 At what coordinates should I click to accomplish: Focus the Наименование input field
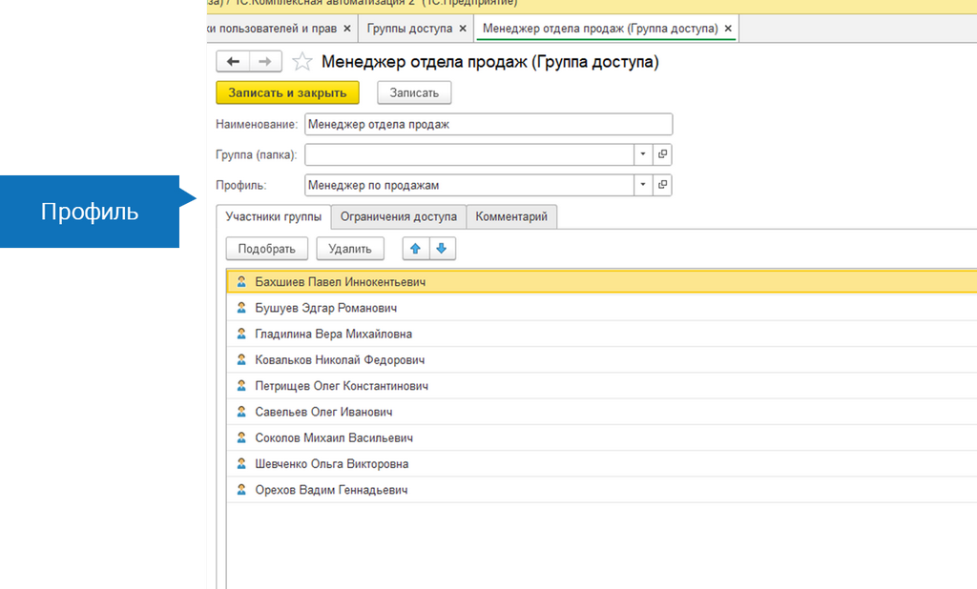tap(488, 124)
